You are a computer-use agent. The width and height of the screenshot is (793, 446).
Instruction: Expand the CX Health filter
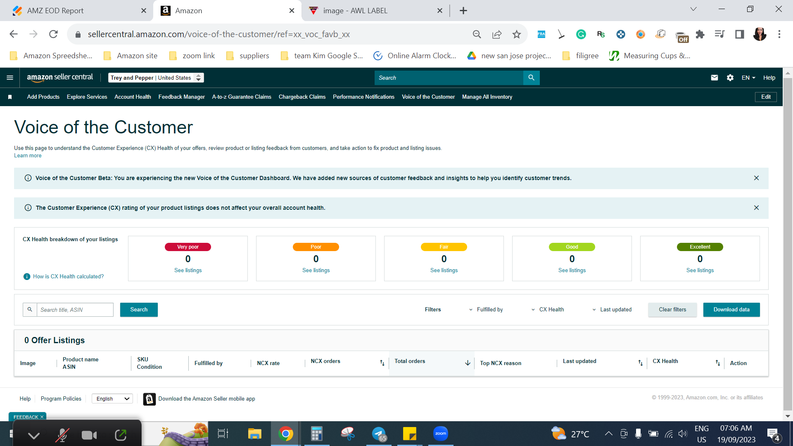548,310
